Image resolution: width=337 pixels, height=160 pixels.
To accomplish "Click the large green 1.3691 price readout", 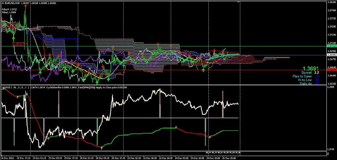I will coord(311,68).
